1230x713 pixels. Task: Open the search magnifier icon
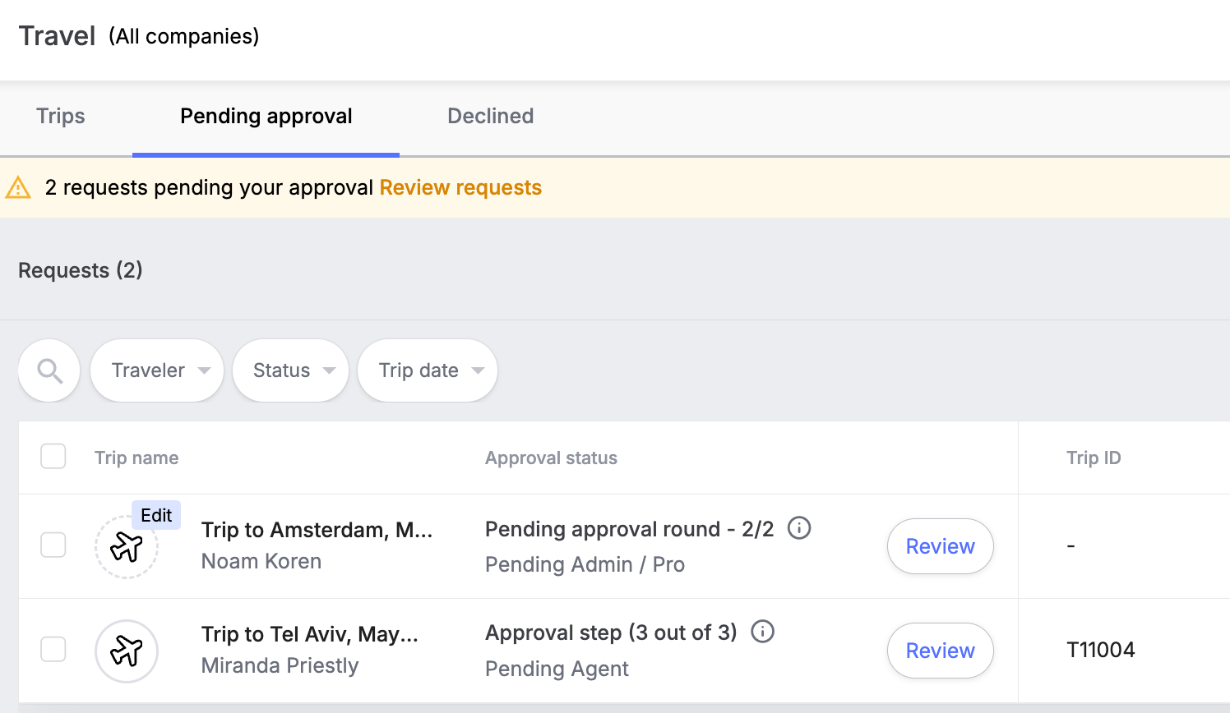(x=49, y=370)
